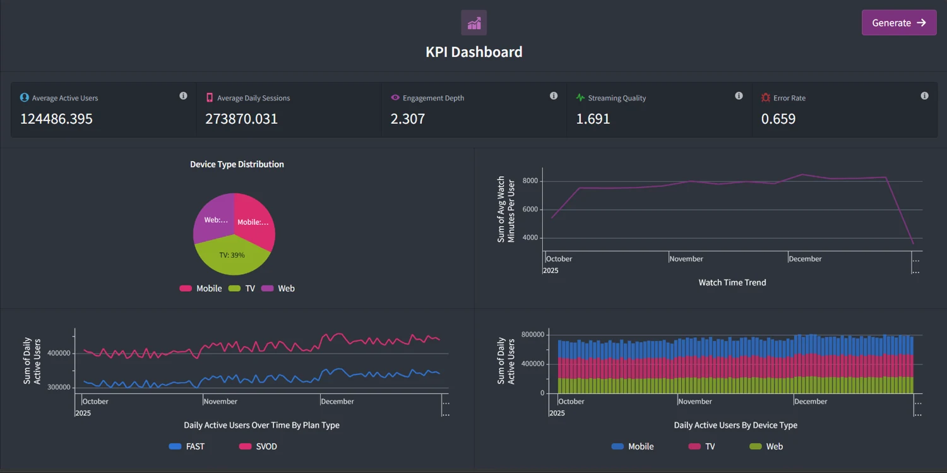Toggle Mobile in Daily Active Users By Device legend
947x473 pixels.
(x=633, y=446)
